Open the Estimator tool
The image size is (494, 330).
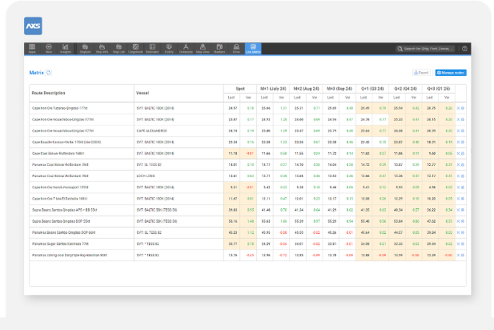152,48
